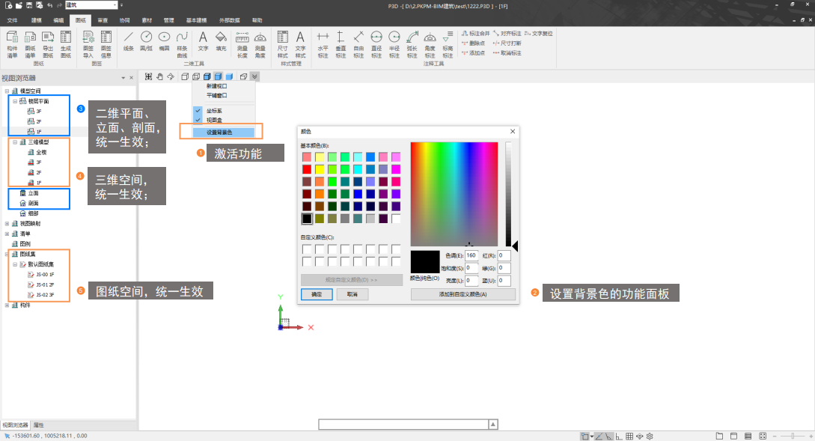Click the 色调 hue input field
Image resolution: width=815 pixels, height=441 pixels.
click(471, 256)
